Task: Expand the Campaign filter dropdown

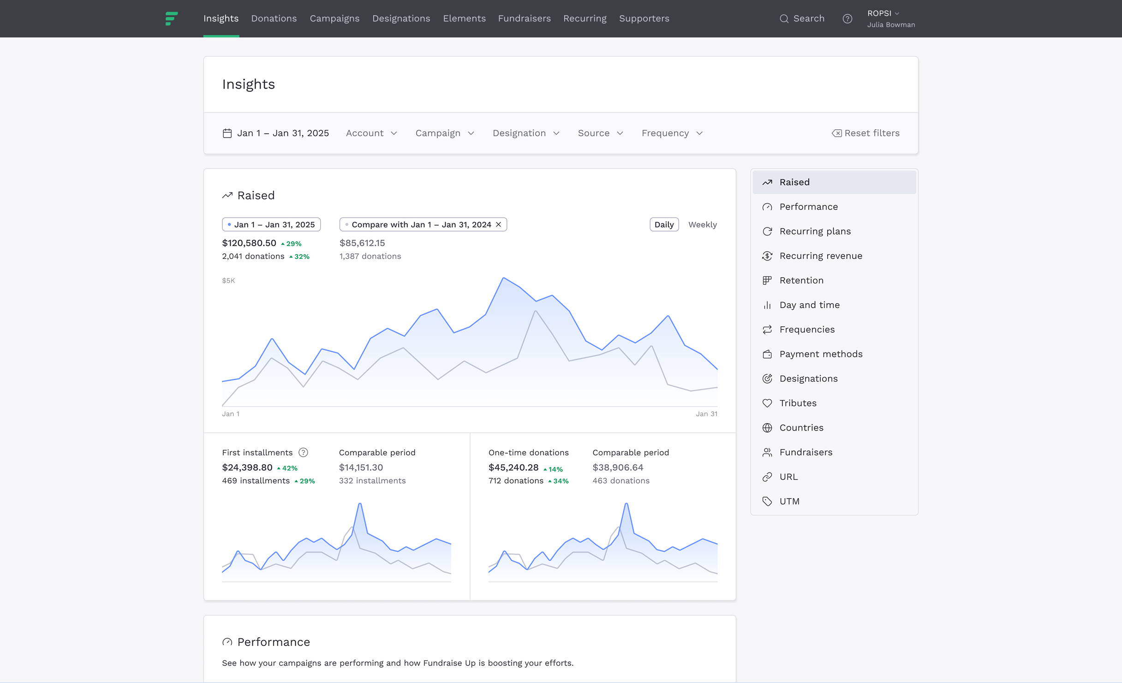Action: [x=445, y=133]
